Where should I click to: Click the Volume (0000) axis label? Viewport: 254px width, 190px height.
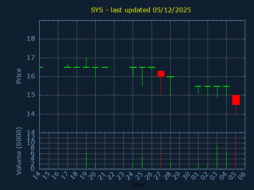(x=19, y=151)
